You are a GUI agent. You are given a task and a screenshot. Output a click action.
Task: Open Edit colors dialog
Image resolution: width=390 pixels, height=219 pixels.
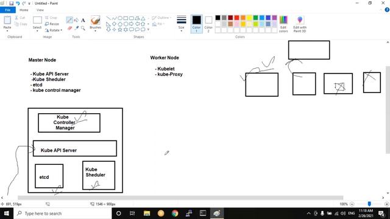(283, 24)
